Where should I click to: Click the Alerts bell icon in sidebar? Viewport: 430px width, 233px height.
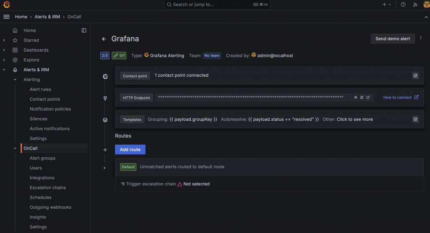click(15, 70)
